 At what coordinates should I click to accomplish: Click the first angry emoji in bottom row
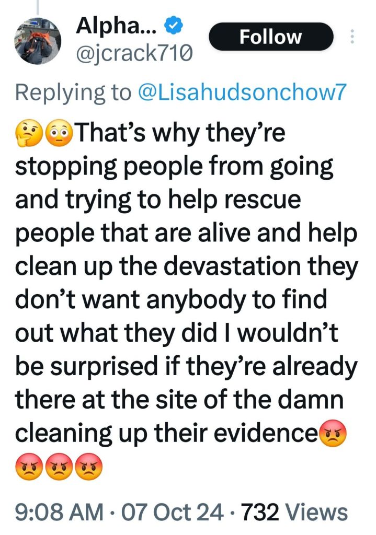tap(29, 467)
